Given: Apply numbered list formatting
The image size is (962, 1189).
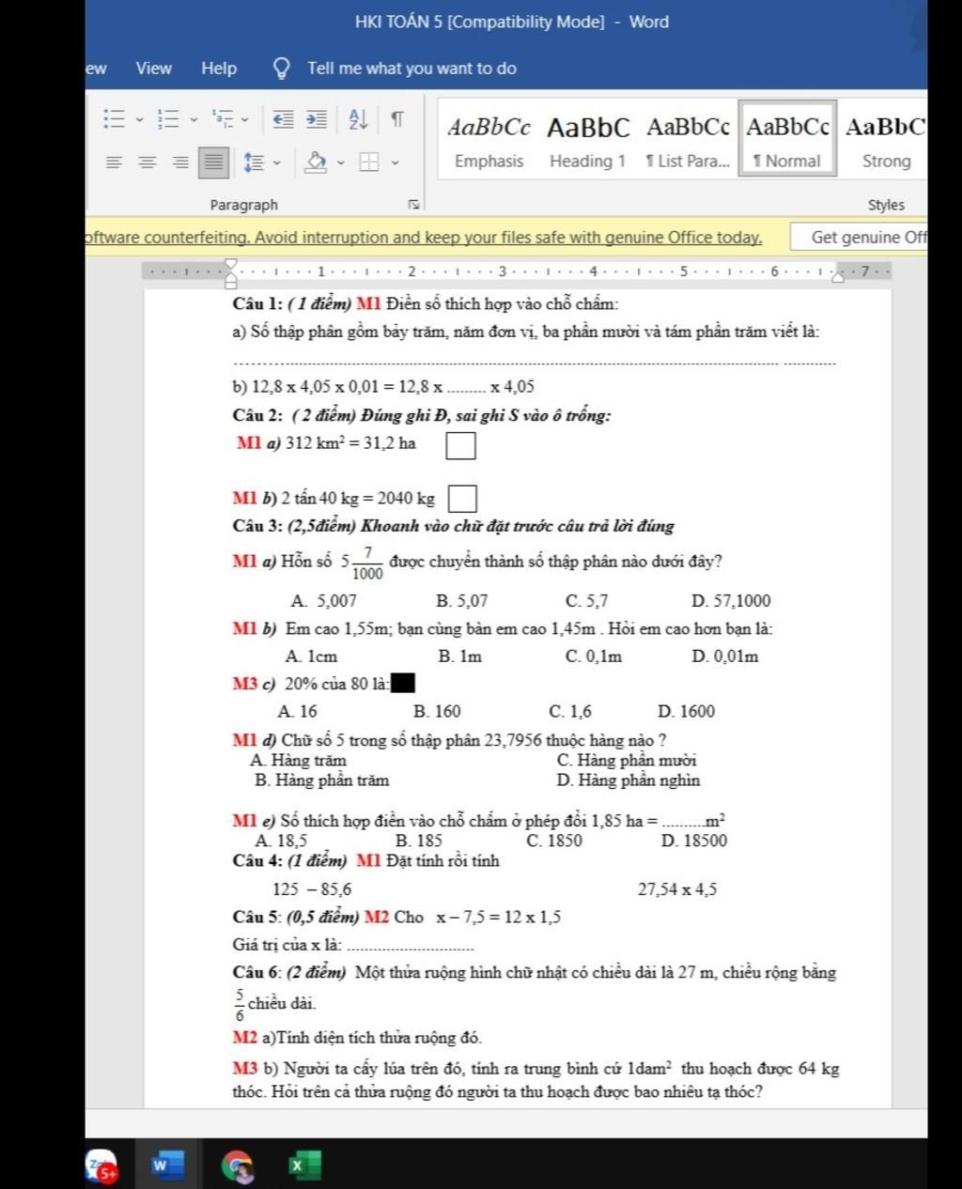Looking at the screenshot, I should pos(168,119).
